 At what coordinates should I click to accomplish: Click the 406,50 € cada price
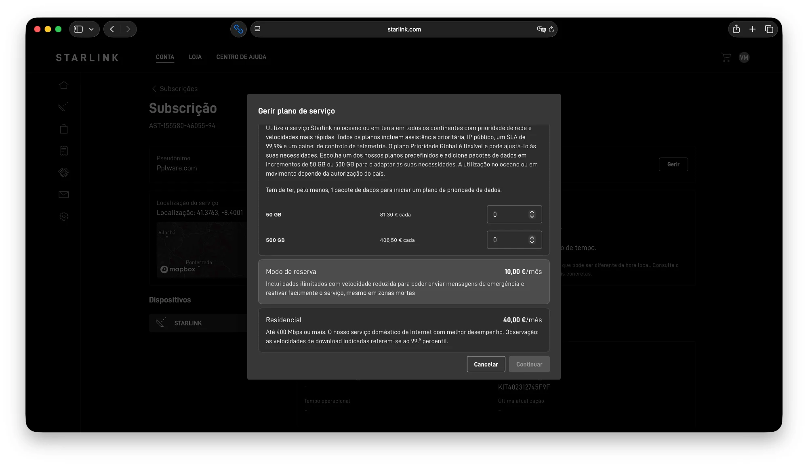tap(397, 240)
